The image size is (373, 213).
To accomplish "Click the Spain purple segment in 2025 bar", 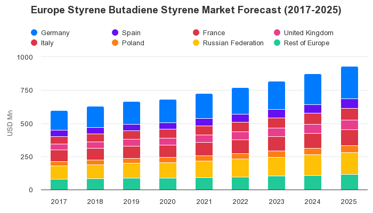I will tap(350, 104).
